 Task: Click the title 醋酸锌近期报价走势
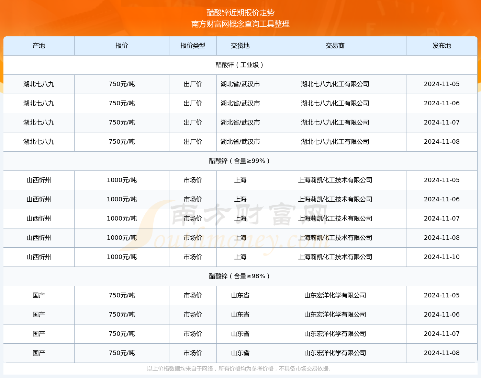240,13
